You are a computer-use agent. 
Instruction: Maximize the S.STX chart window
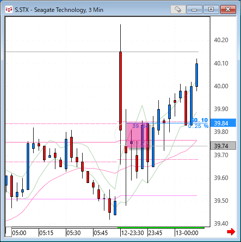211,9
